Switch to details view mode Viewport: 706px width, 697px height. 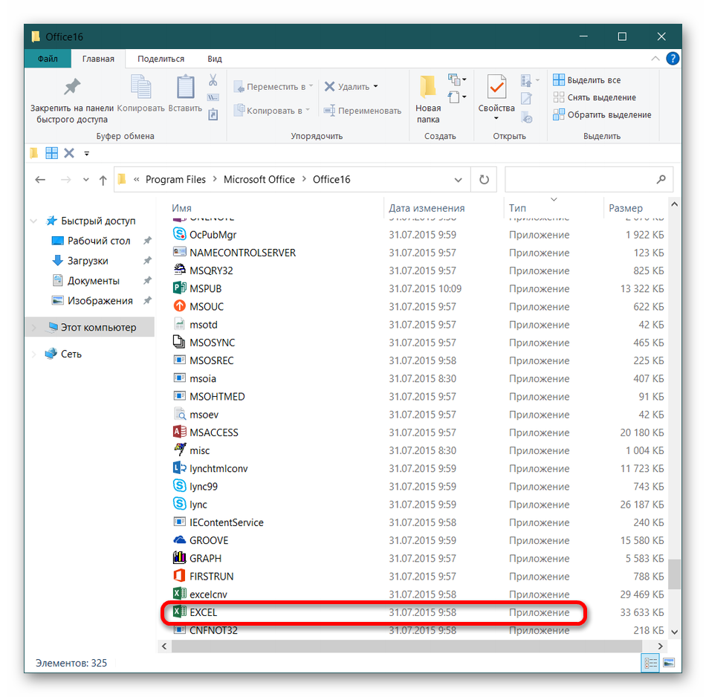coord(650,662)
